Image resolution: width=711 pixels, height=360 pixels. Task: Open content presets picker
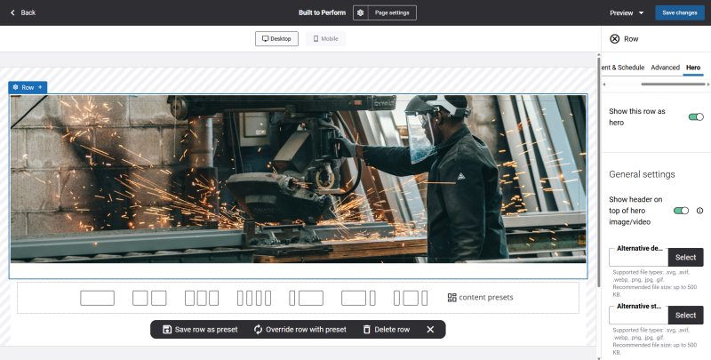coord(480,298)
